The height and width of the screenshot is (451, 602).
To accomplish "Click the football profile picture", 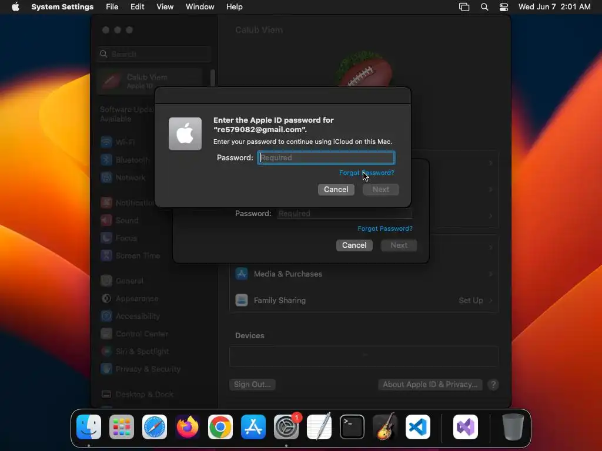I will tap(364, 69).
